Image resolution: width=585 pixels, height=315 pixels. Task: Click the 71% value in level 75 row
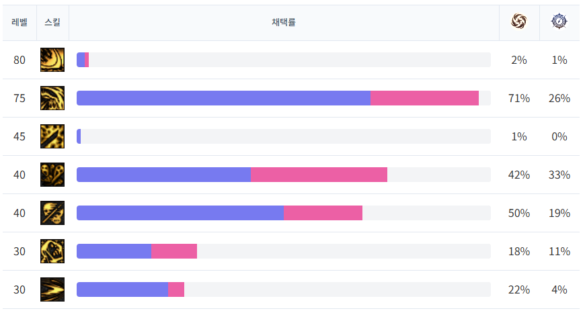point(519,98)
